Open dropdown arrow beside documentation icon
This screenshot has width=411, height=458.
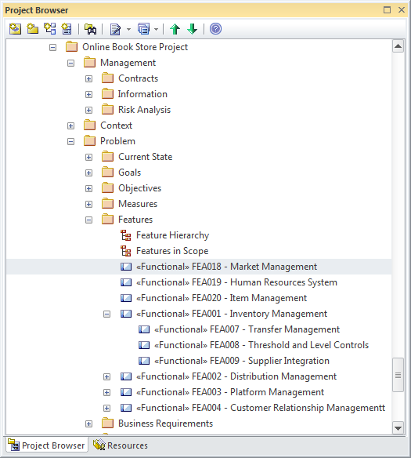pyautogui.click(x=128, y=29)
